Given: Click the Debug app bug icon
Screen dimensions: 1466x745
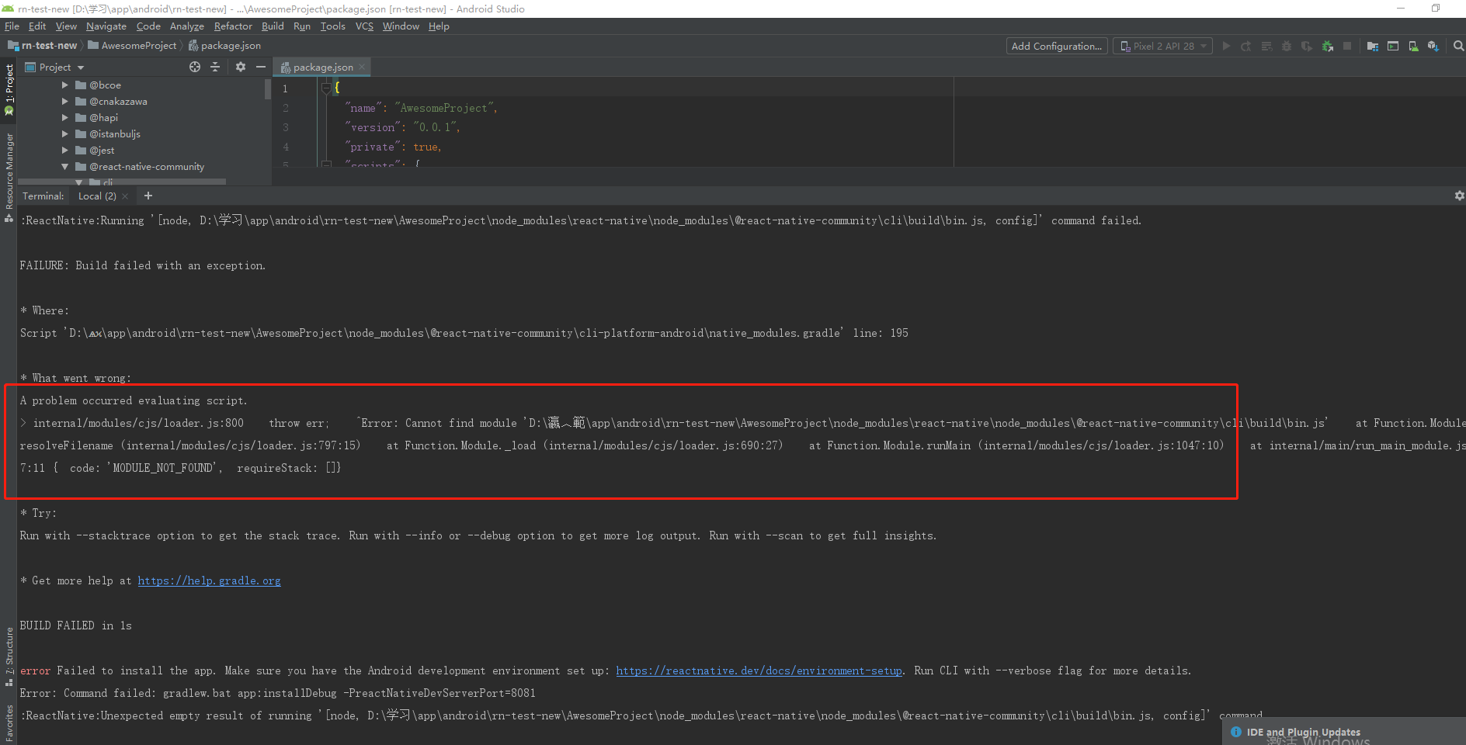Looking at the screenshot, I should (x=1287, y=46).
